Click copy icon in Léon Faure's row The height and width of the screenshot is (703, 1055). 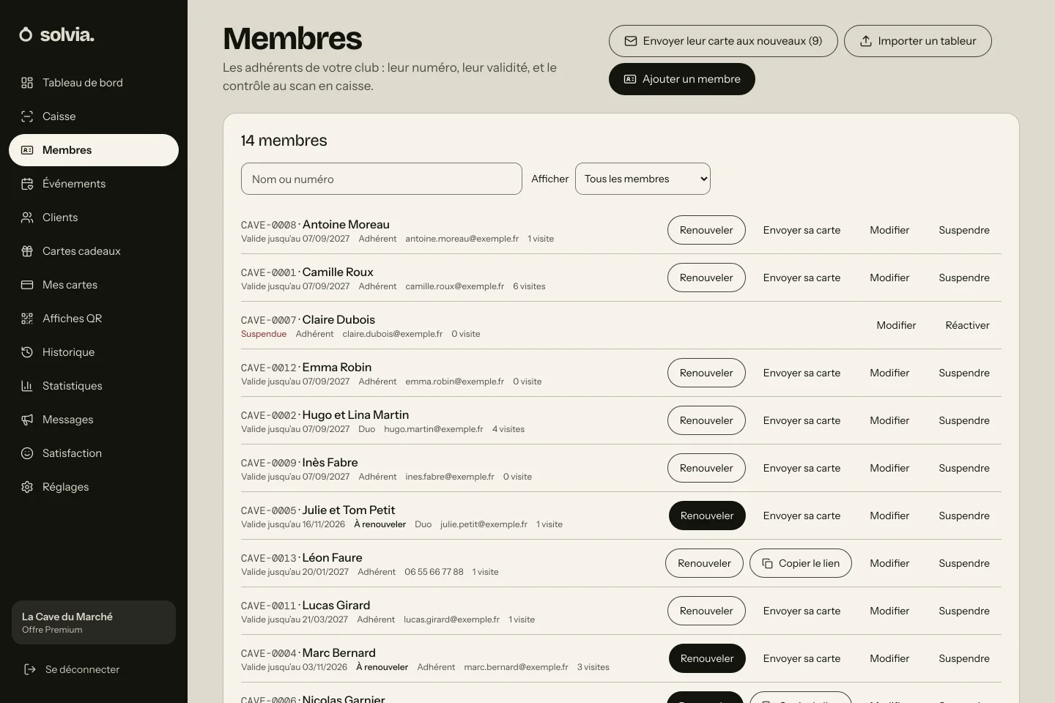[x=768, y=563]
